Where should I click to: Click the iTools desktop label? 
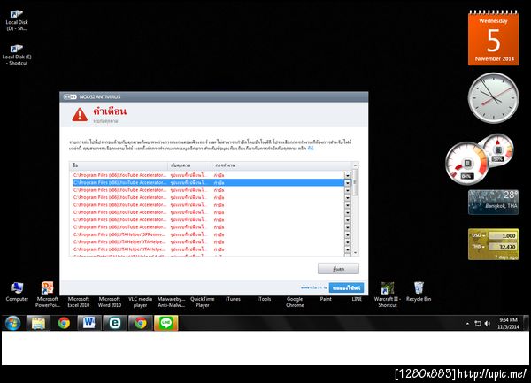(x=264, y=299)
